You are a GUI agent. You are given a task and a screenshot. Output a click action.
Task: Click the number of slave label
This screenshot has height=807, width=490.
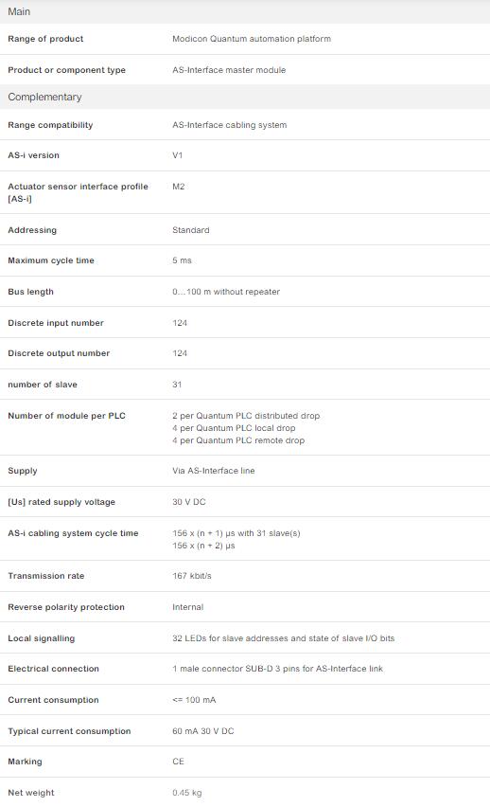pos(43,385)
